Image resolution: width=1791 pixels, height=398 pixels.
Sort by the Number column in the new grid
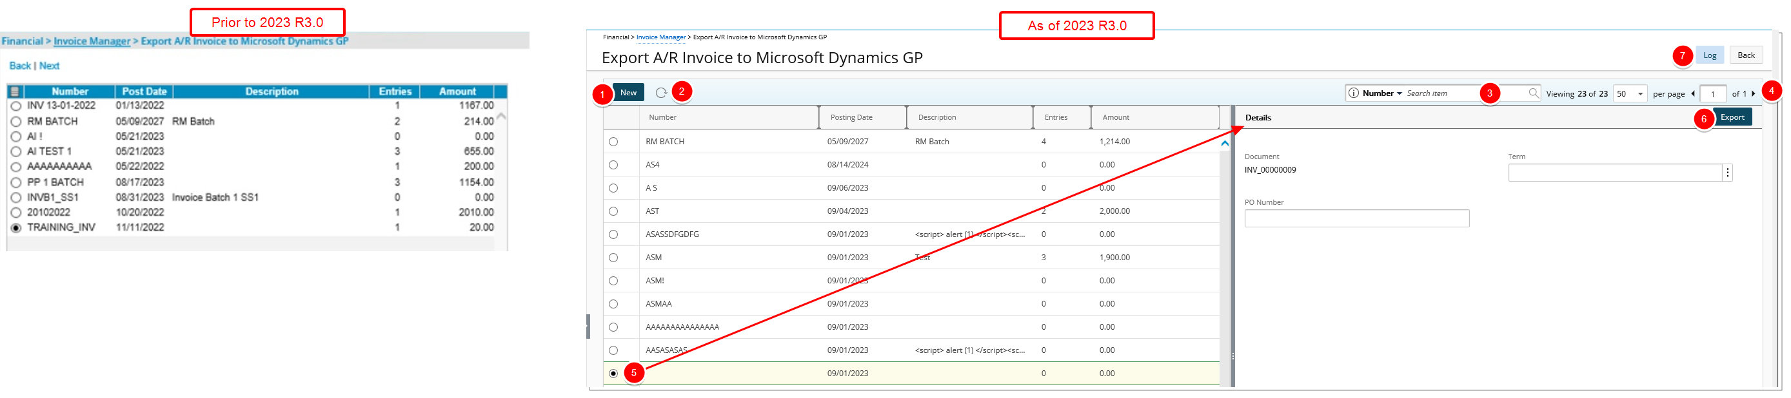[x=729, y=117]
